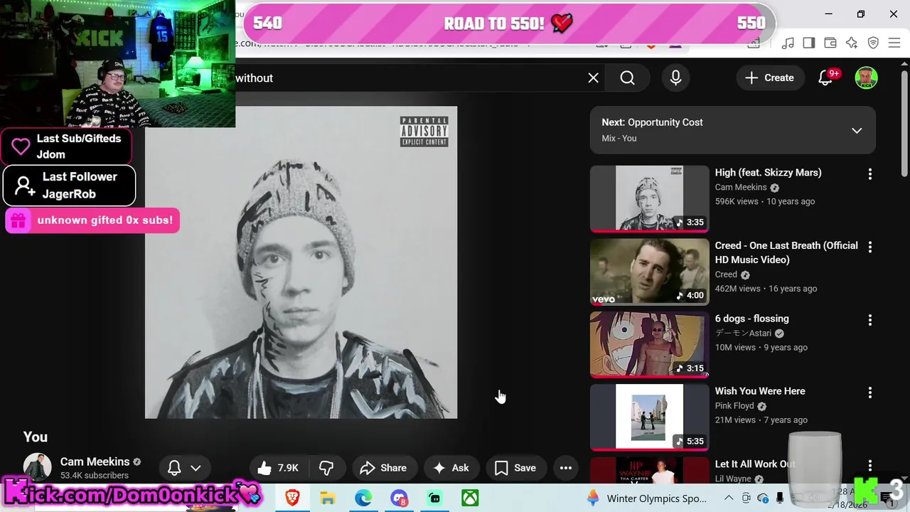The width and height of the screenshot is (910, 512).
Task: Click the subscription notification bell icon
Action: [174, 468]
